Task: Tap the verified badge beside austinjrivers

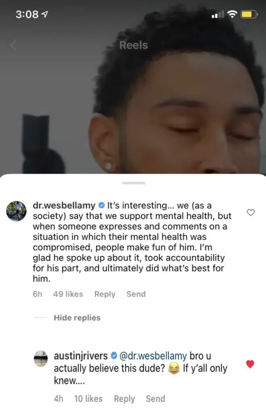Action: click(114, 356)
